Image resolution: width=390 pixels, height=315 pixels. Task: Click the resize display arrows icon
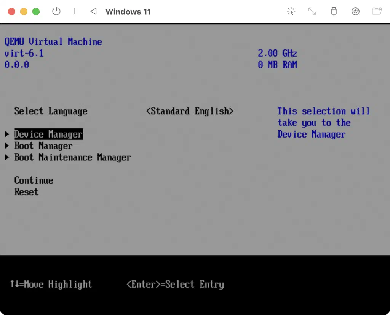pos(312,11)
